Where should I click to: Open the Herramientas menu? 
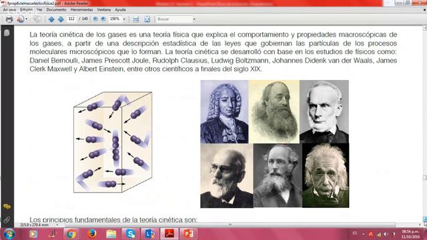[x=81, y=9]
